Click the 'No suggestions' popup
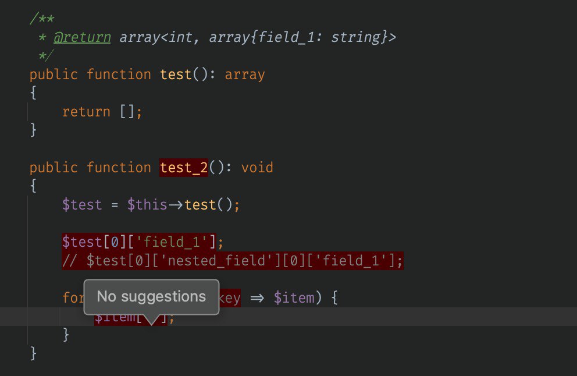577x376 pixels. click(x=151, y=297)
